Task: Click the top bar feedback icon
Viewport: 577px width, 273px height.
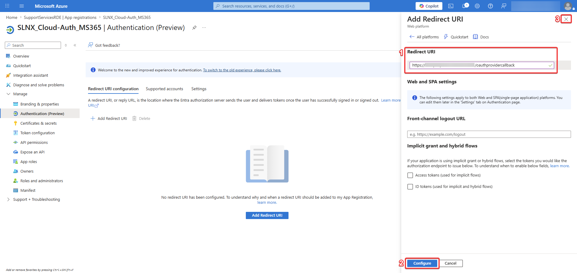Action: 504,6
